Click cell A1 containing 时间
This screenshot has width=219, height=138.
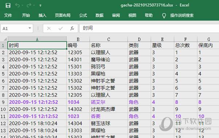pyautogui.click(x=37, y=45)
